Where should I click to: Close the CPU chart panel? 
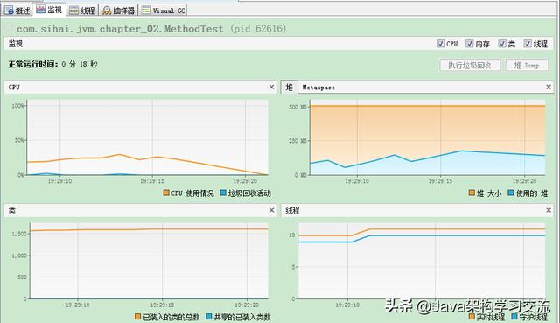coord(271,87)
